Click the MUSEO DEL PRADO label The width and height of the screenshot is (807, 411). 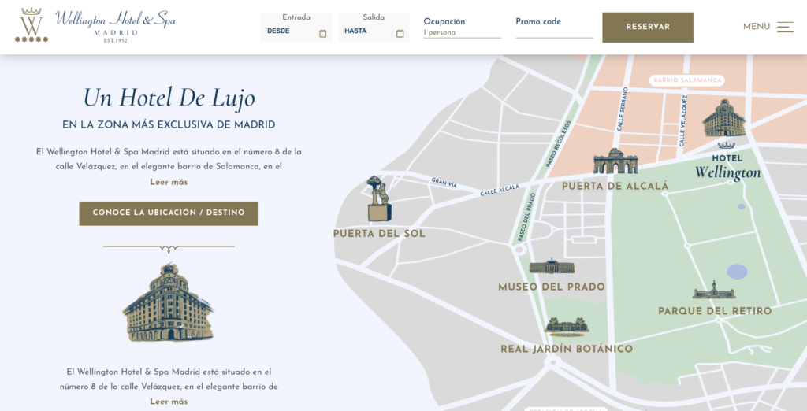coord(552,287)
